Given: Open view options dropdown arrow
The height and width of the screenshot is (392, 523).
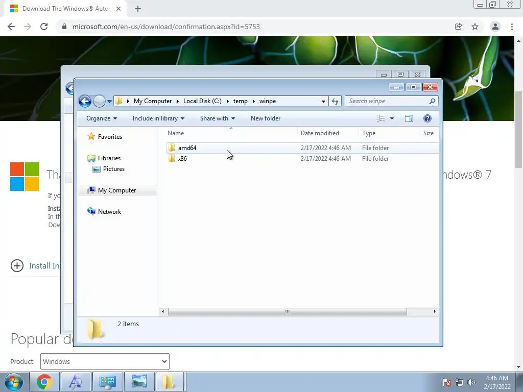Looking at the screenshot, I should [392, 118].
